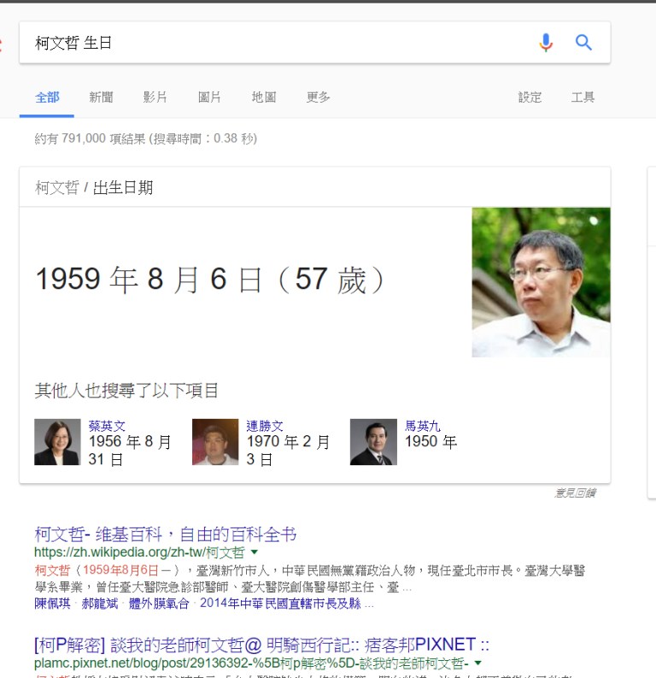
Task: Open the 體外膜氧合 sitelink
Action: 159,604
